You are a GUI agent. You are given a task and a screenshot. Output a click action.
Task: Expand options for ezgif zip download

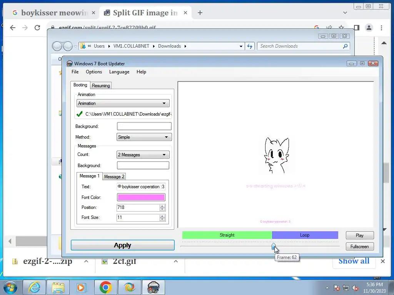(86, 261)
